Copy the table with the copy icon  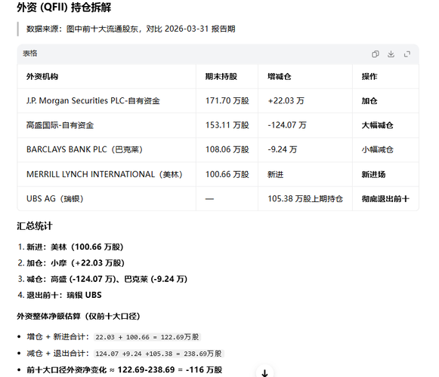pos(376,54)
